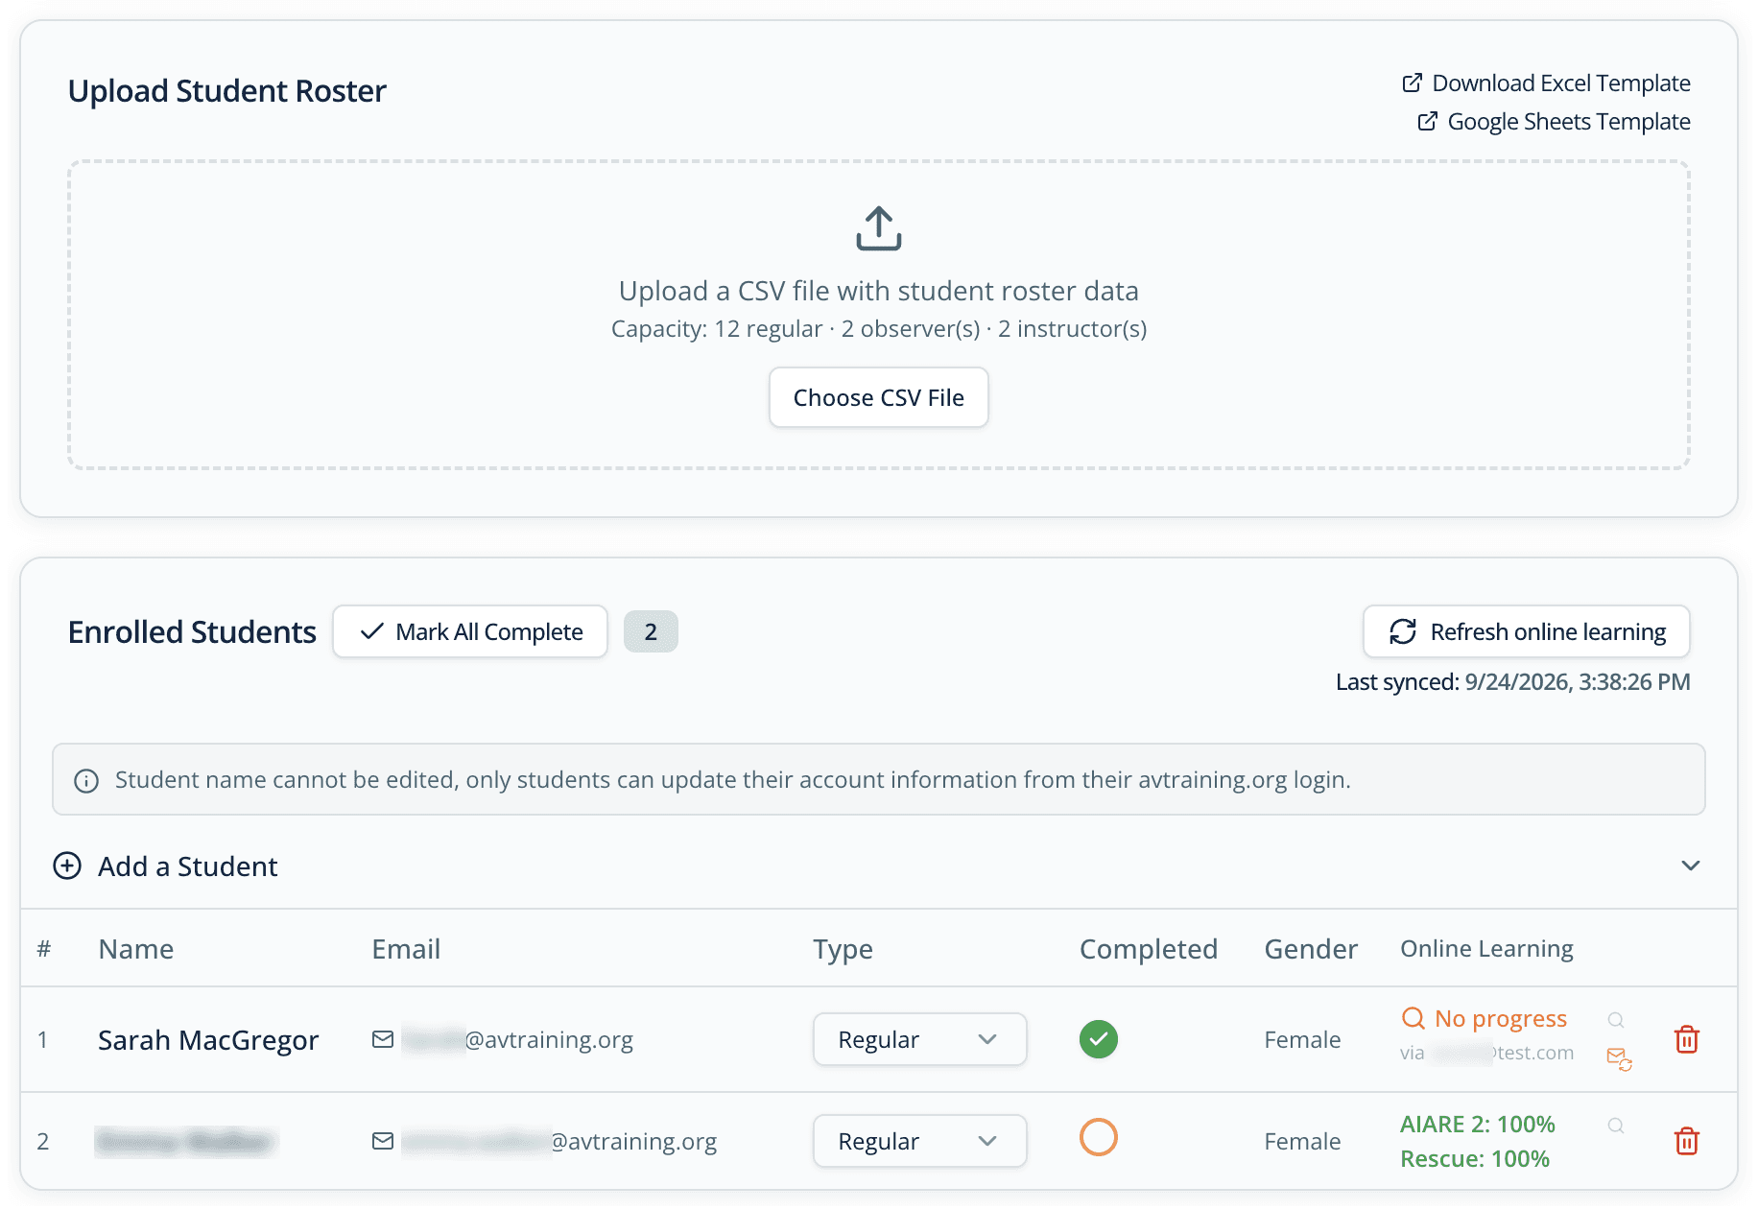1758x1210 pixels.
Task: Mark student 2 as completed via orange circle
Action: [x=1098, y=1137]
